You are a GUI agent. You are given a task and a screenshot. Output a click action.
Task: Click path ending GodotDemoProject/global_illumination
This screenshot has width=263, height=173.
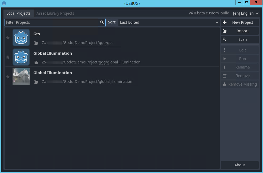[87, 82]
